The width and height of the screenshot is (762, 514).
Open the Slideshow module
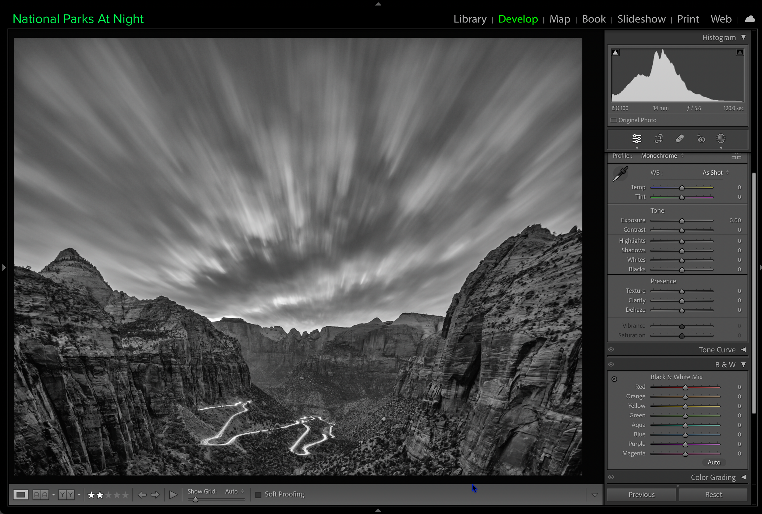641,19
